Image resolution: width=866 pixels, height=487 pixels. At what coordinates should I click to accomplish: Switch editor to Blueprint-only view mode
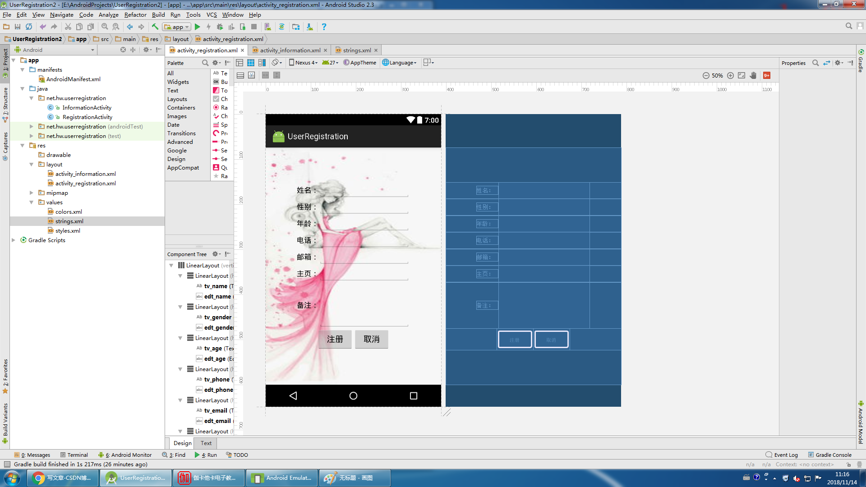[x=251, y=63]
